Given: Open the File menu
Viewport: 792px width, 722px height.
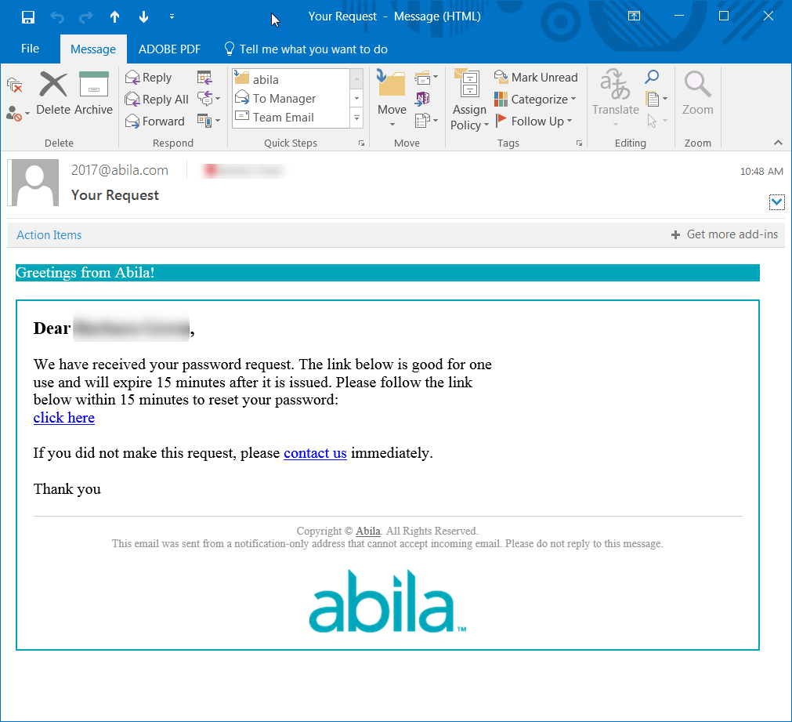Looking at the screenshot, I should pos(30,49).
